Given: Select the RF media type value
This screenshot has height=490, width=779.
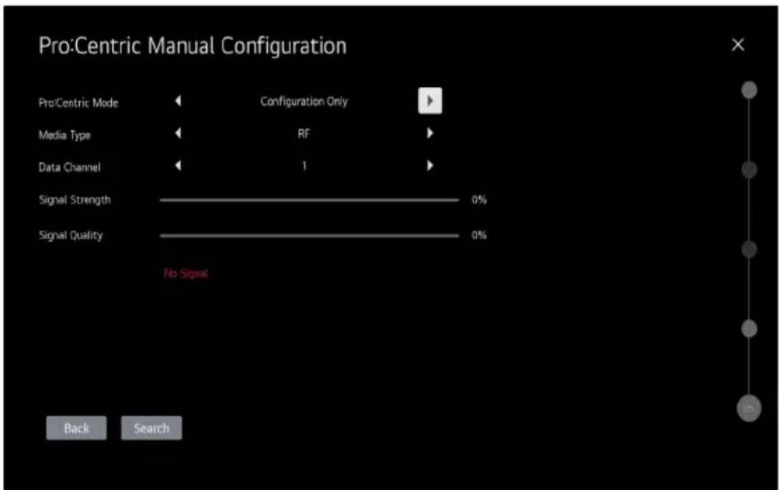Looking at the screenshot, I should [303, 133].
